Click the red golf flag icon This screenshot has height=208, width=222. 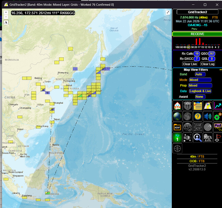coord(218,137)
